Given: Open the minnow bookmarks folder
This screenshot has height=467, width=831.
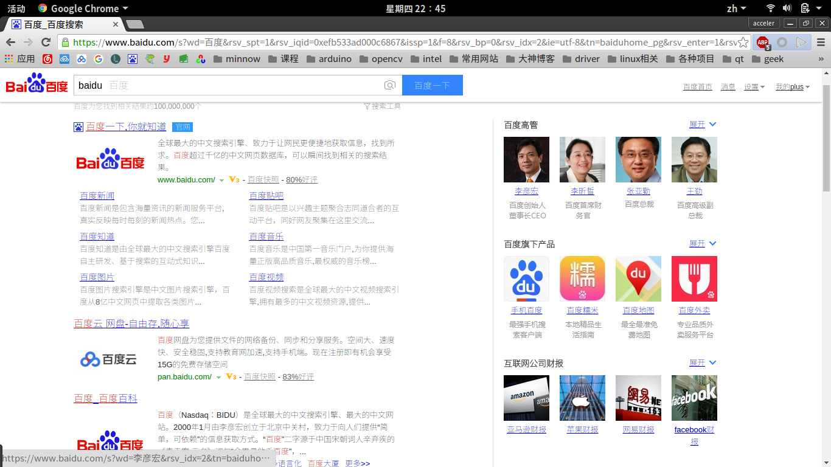Looking at the screenshot, I should [237, 59].
